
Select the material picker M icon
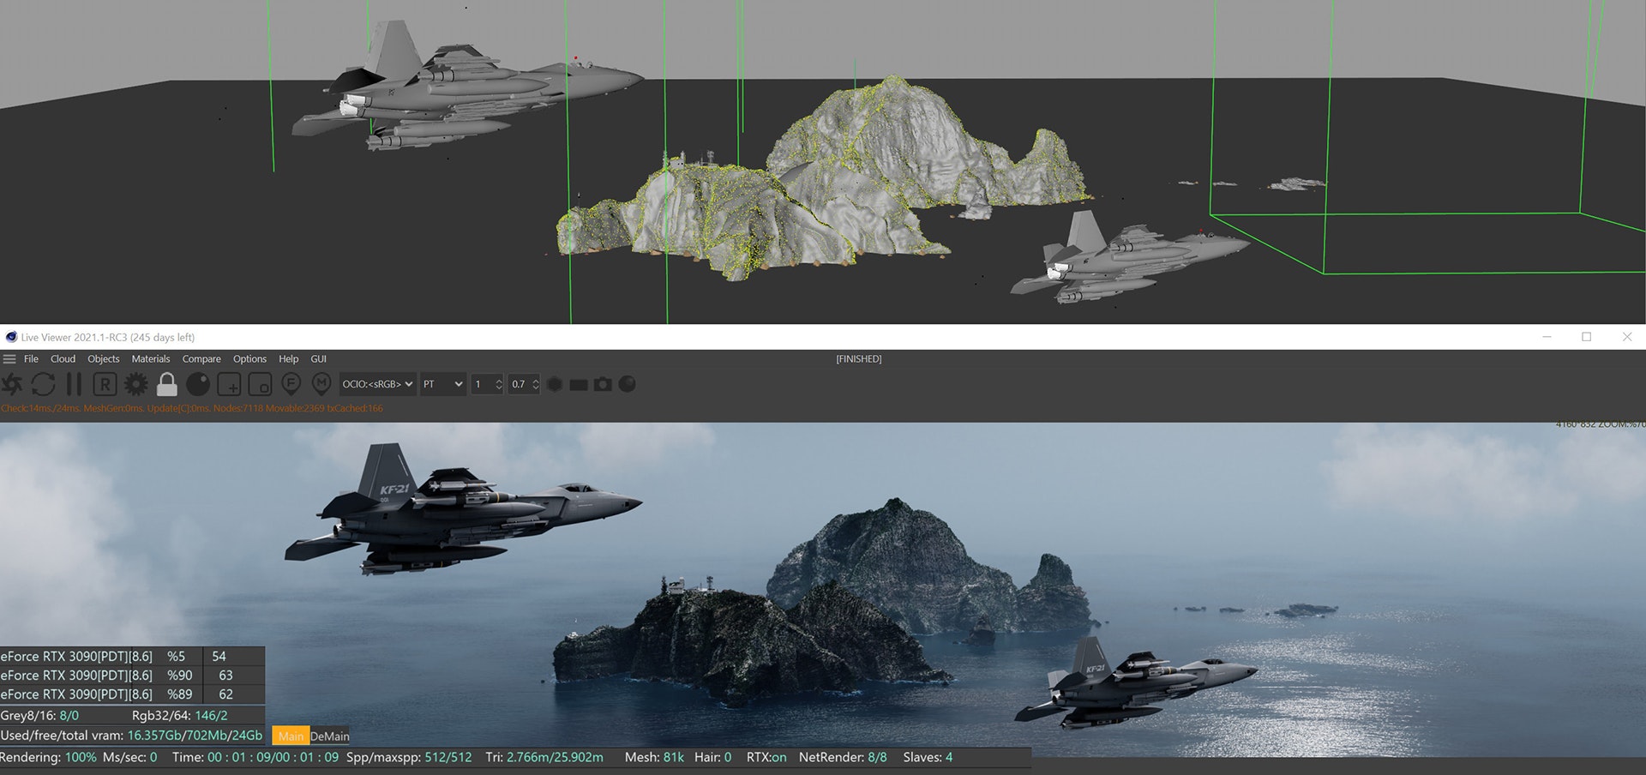pyautogui.click(x=321, y=384)
